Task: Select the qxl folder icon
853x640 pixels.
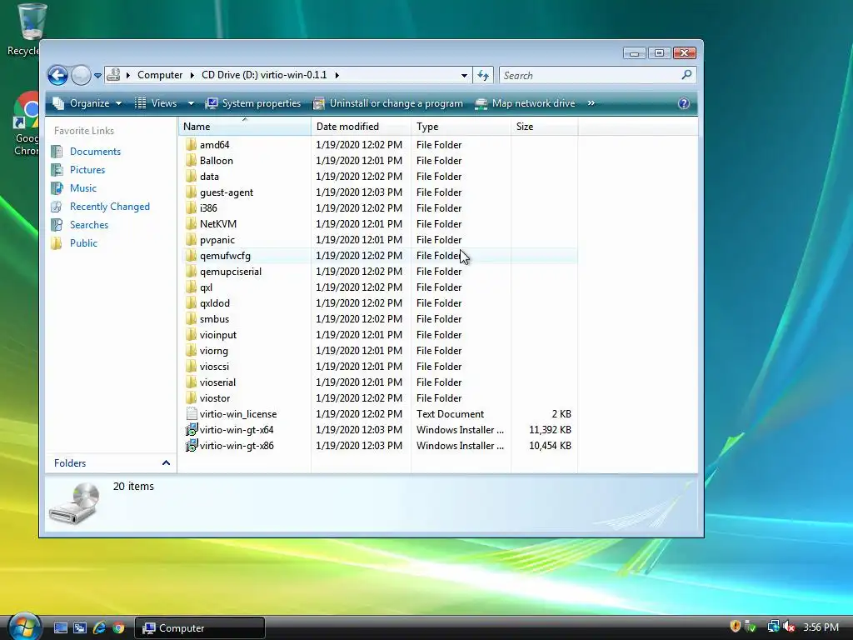Action: tap(191, 287)
